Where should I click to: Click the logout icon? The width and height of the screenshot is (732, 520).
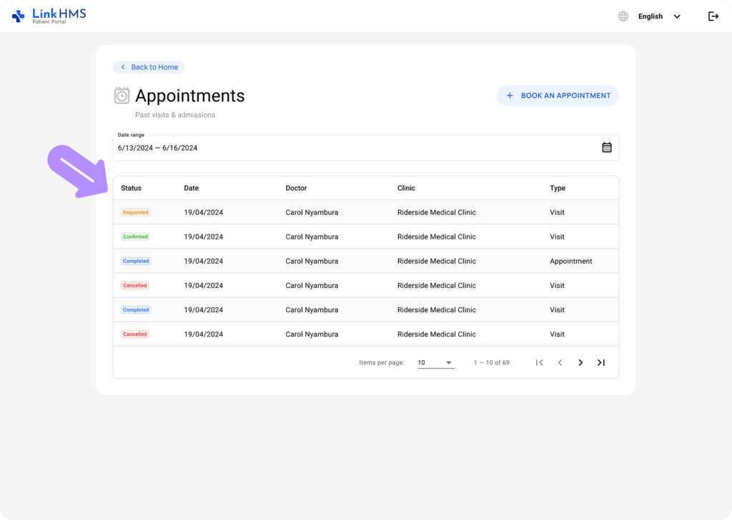point(713,16)
